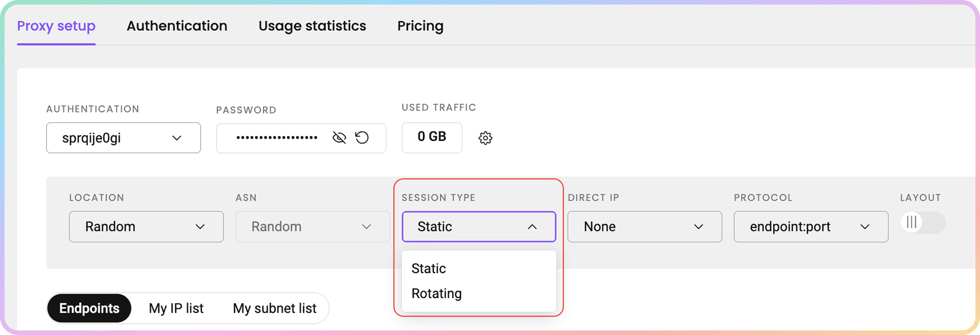Open the Usage statistics tab
The image size is (980, 335).
click(312, 26)
